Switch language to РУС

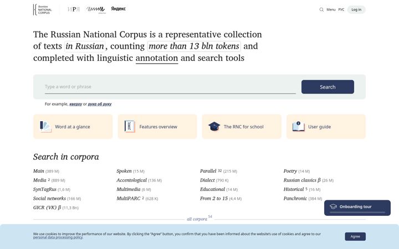coord(341,9)
